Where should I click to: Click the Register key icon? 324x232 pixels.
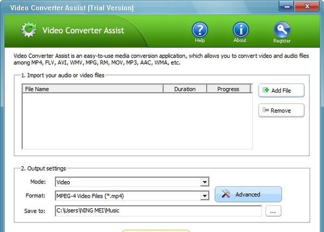click(x=282, y=30)
